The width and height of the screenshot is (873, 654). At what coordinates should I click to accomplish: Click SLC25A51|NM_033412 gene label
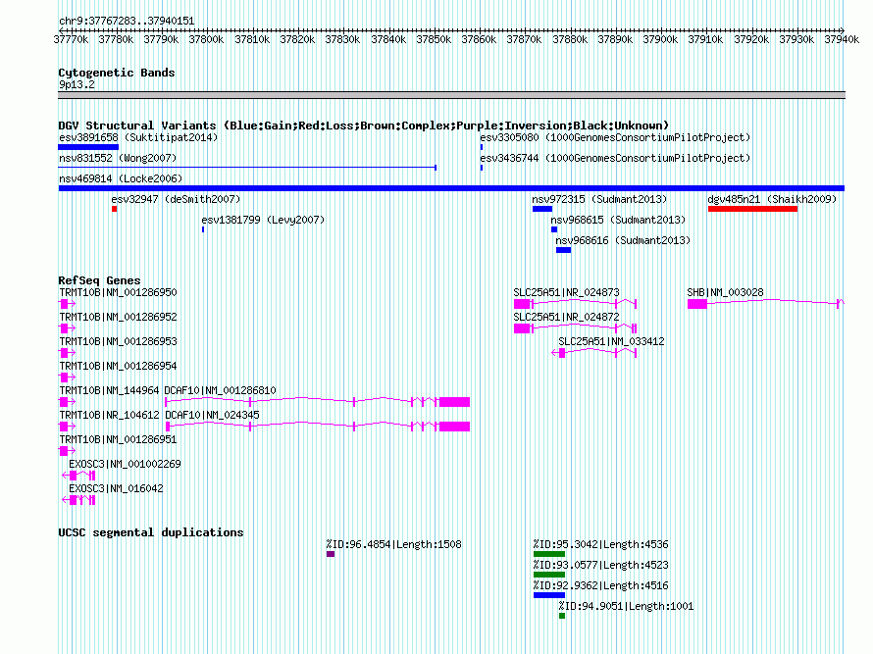(x=611, y=342)
